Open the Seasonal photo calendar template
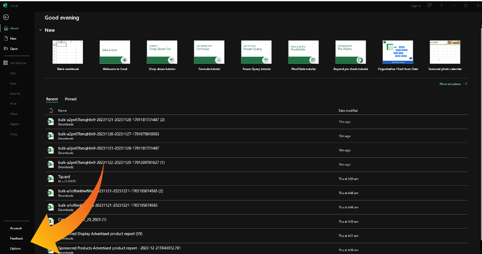 445,56
